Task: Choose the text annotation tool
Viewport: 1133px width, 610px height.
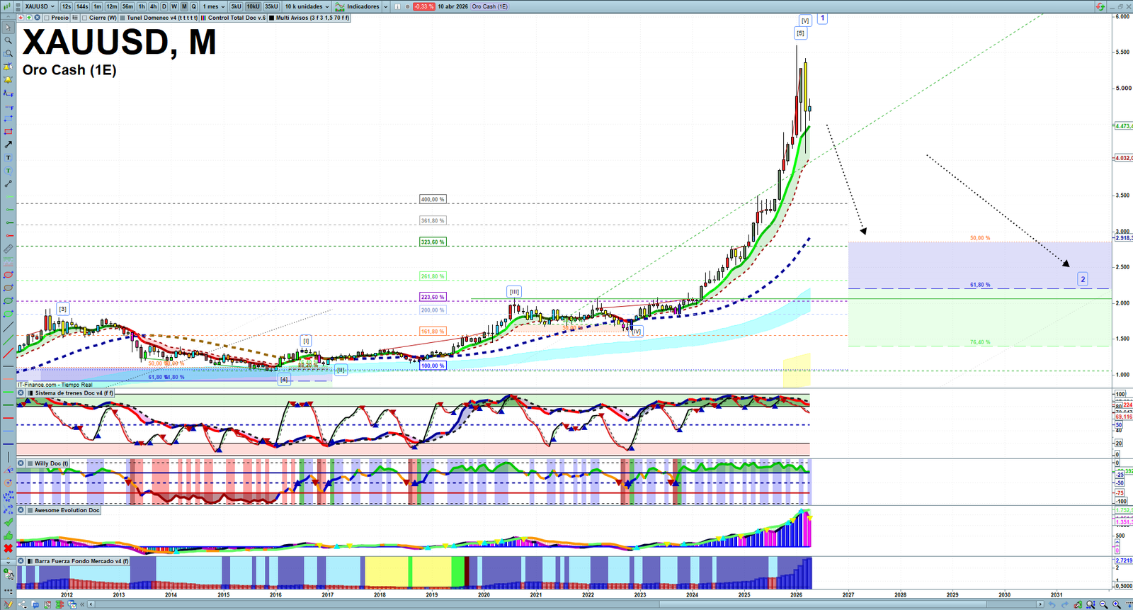Action: point(8,157)
